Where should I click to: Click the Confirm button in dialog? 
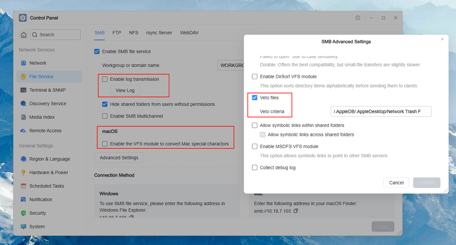427,183
